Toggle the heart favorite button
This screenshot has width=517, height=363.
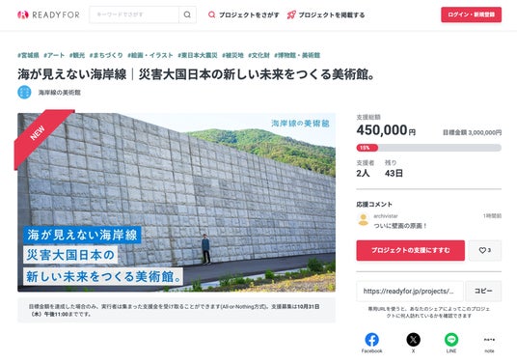click(x=485, y=250)
